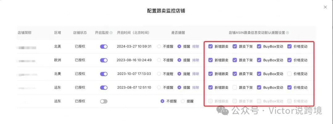Select 提醒 radio in 2024-03-27 10:59:31 row

pos(179,46)
